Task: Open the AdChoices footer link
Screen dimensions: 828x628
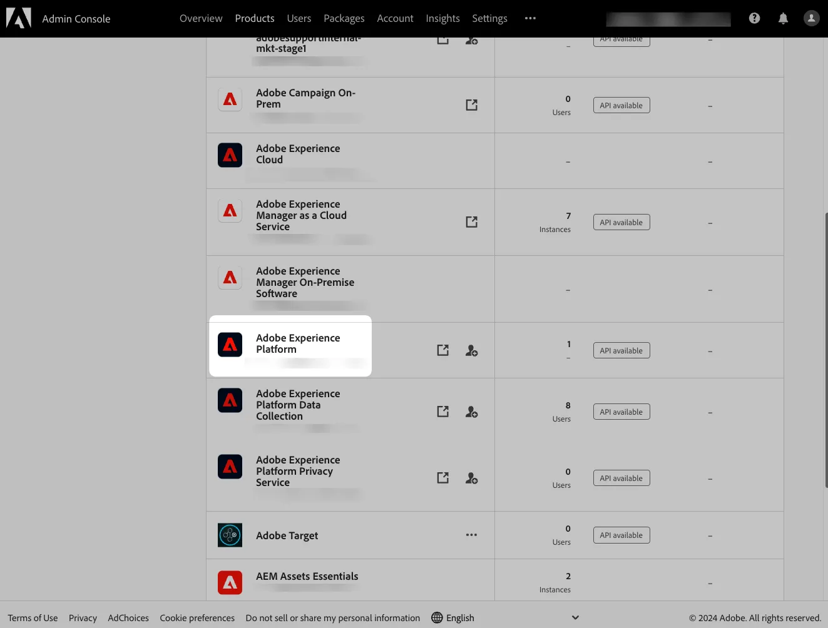Action: point(128,618)
